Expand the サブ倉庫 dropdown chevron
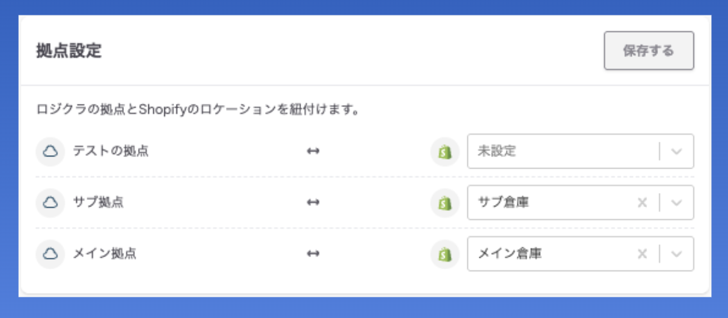The width and height of the screenshot is (728, 318). click(677, 203)
